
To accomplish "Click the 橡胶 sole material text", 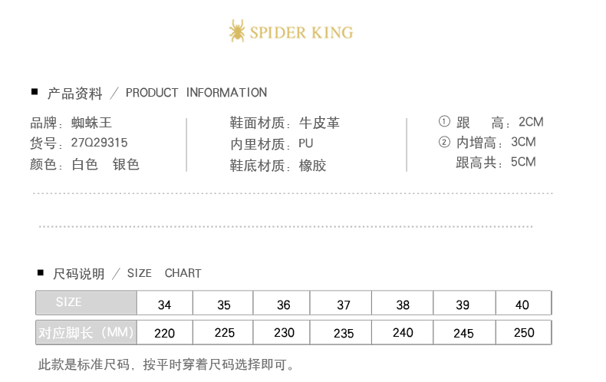I will [x=312, y=165].
